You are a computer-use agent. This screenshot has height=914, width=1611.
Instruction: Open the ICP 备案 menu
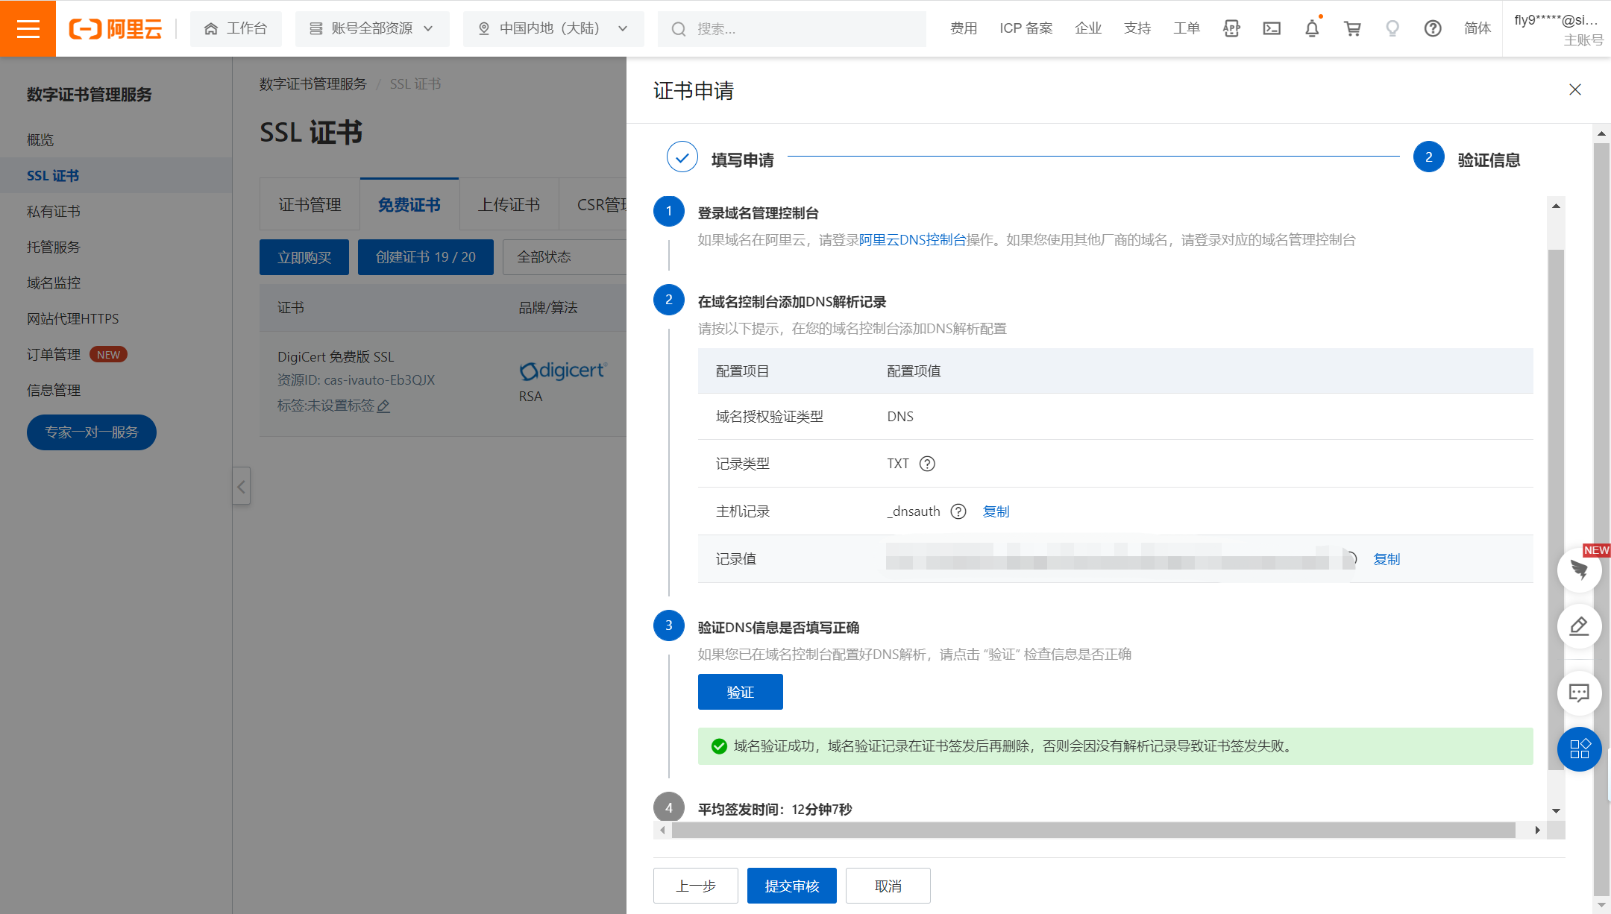[x=1026, y=28]
